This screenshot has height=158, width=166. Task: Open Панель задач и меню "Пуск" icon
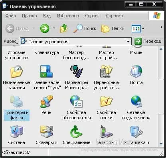46,72
